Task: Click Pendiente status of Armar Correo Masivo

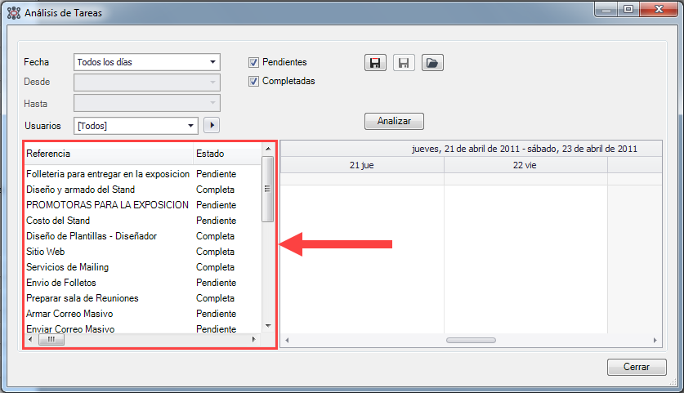Action: pyautogui.click(x=216, y=314)
